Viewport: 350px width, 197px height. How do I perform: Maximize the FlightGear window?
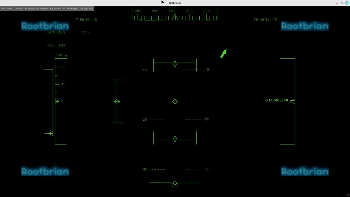342,3
